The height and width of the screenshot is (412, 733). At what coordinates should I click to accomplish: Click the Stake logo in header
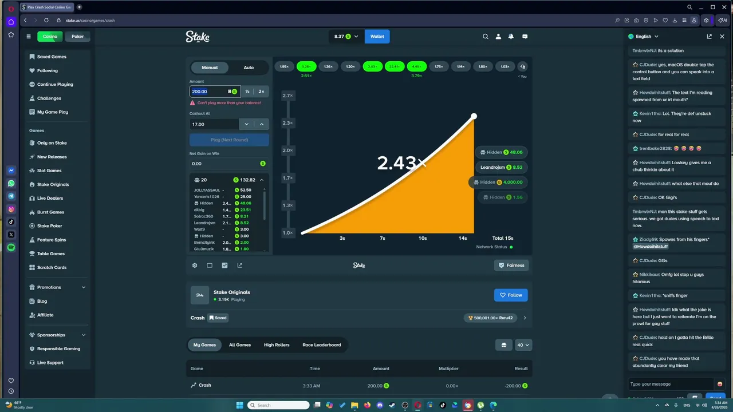point(198,37)
